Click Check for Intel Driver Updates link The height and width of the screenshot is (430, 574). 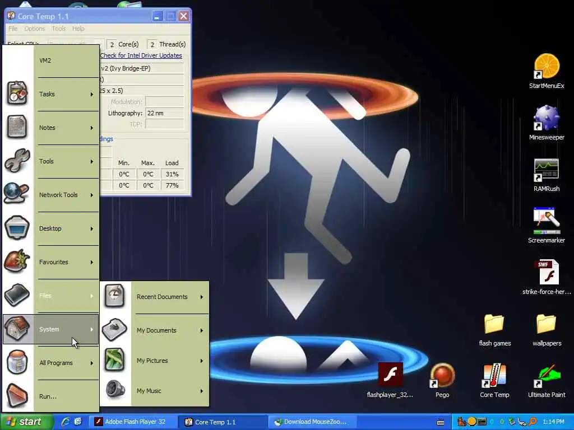[141, 55]
